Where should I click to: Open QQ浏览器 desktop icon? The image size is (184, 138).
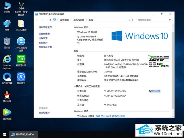7,78
